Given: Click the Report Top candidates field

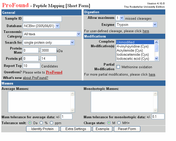Looking at the screenshot, I should [32, 66].
